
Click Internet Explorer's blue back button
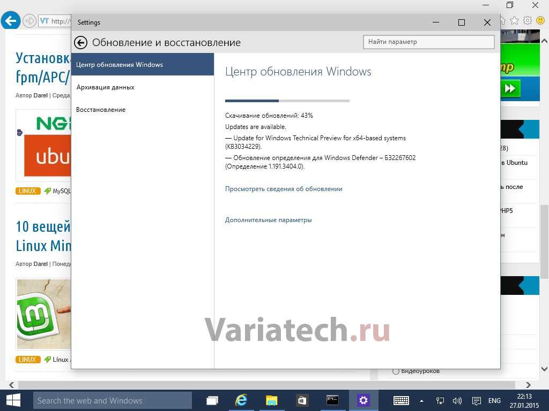tap(11, 21)
